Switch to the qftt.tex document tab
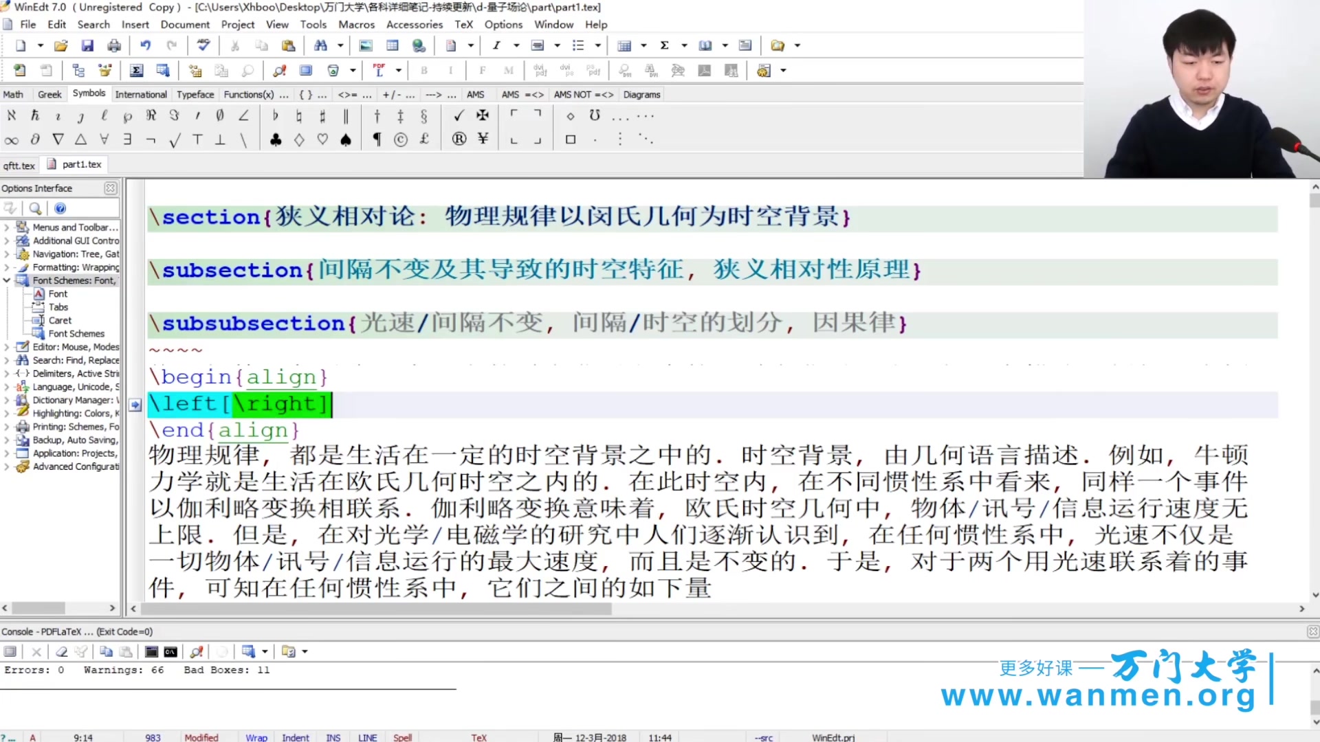This screenshot has height=742, width=1320. pyautogui.click(x=19, y=166)
